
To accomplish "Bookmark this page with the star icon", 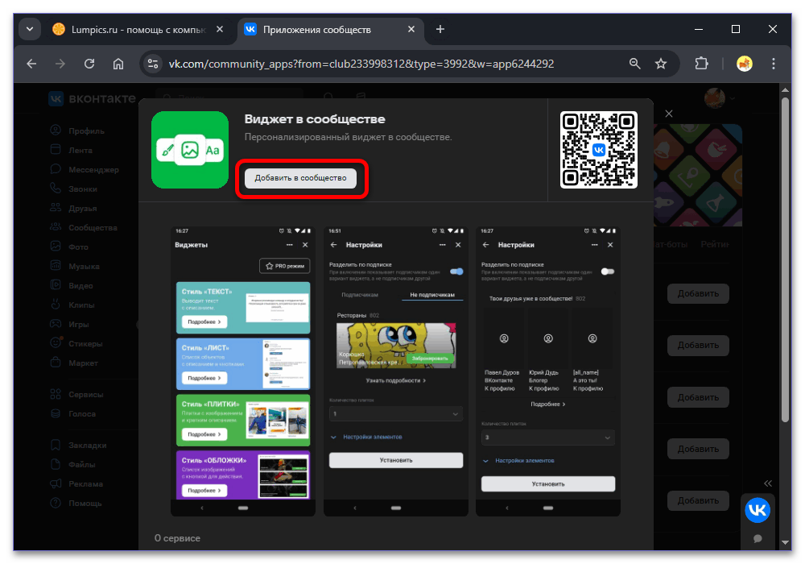I will [x=661, y=64].
